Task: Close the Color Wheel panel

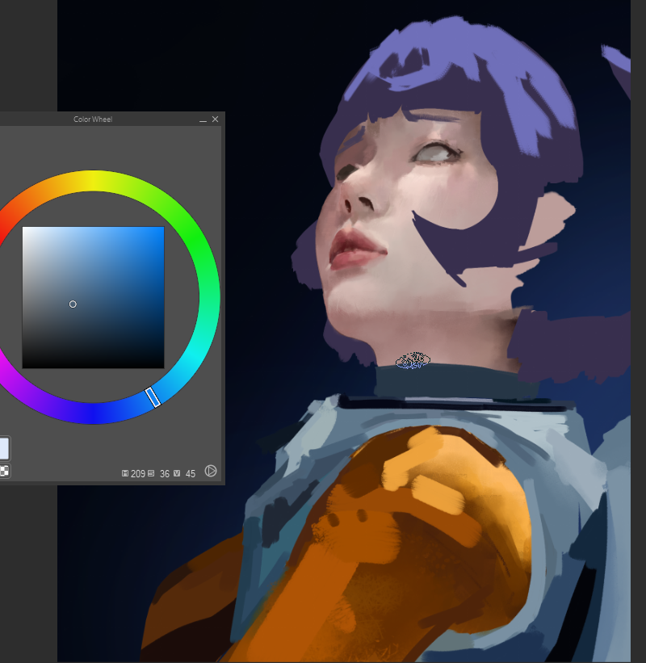Action: point(215,120)
